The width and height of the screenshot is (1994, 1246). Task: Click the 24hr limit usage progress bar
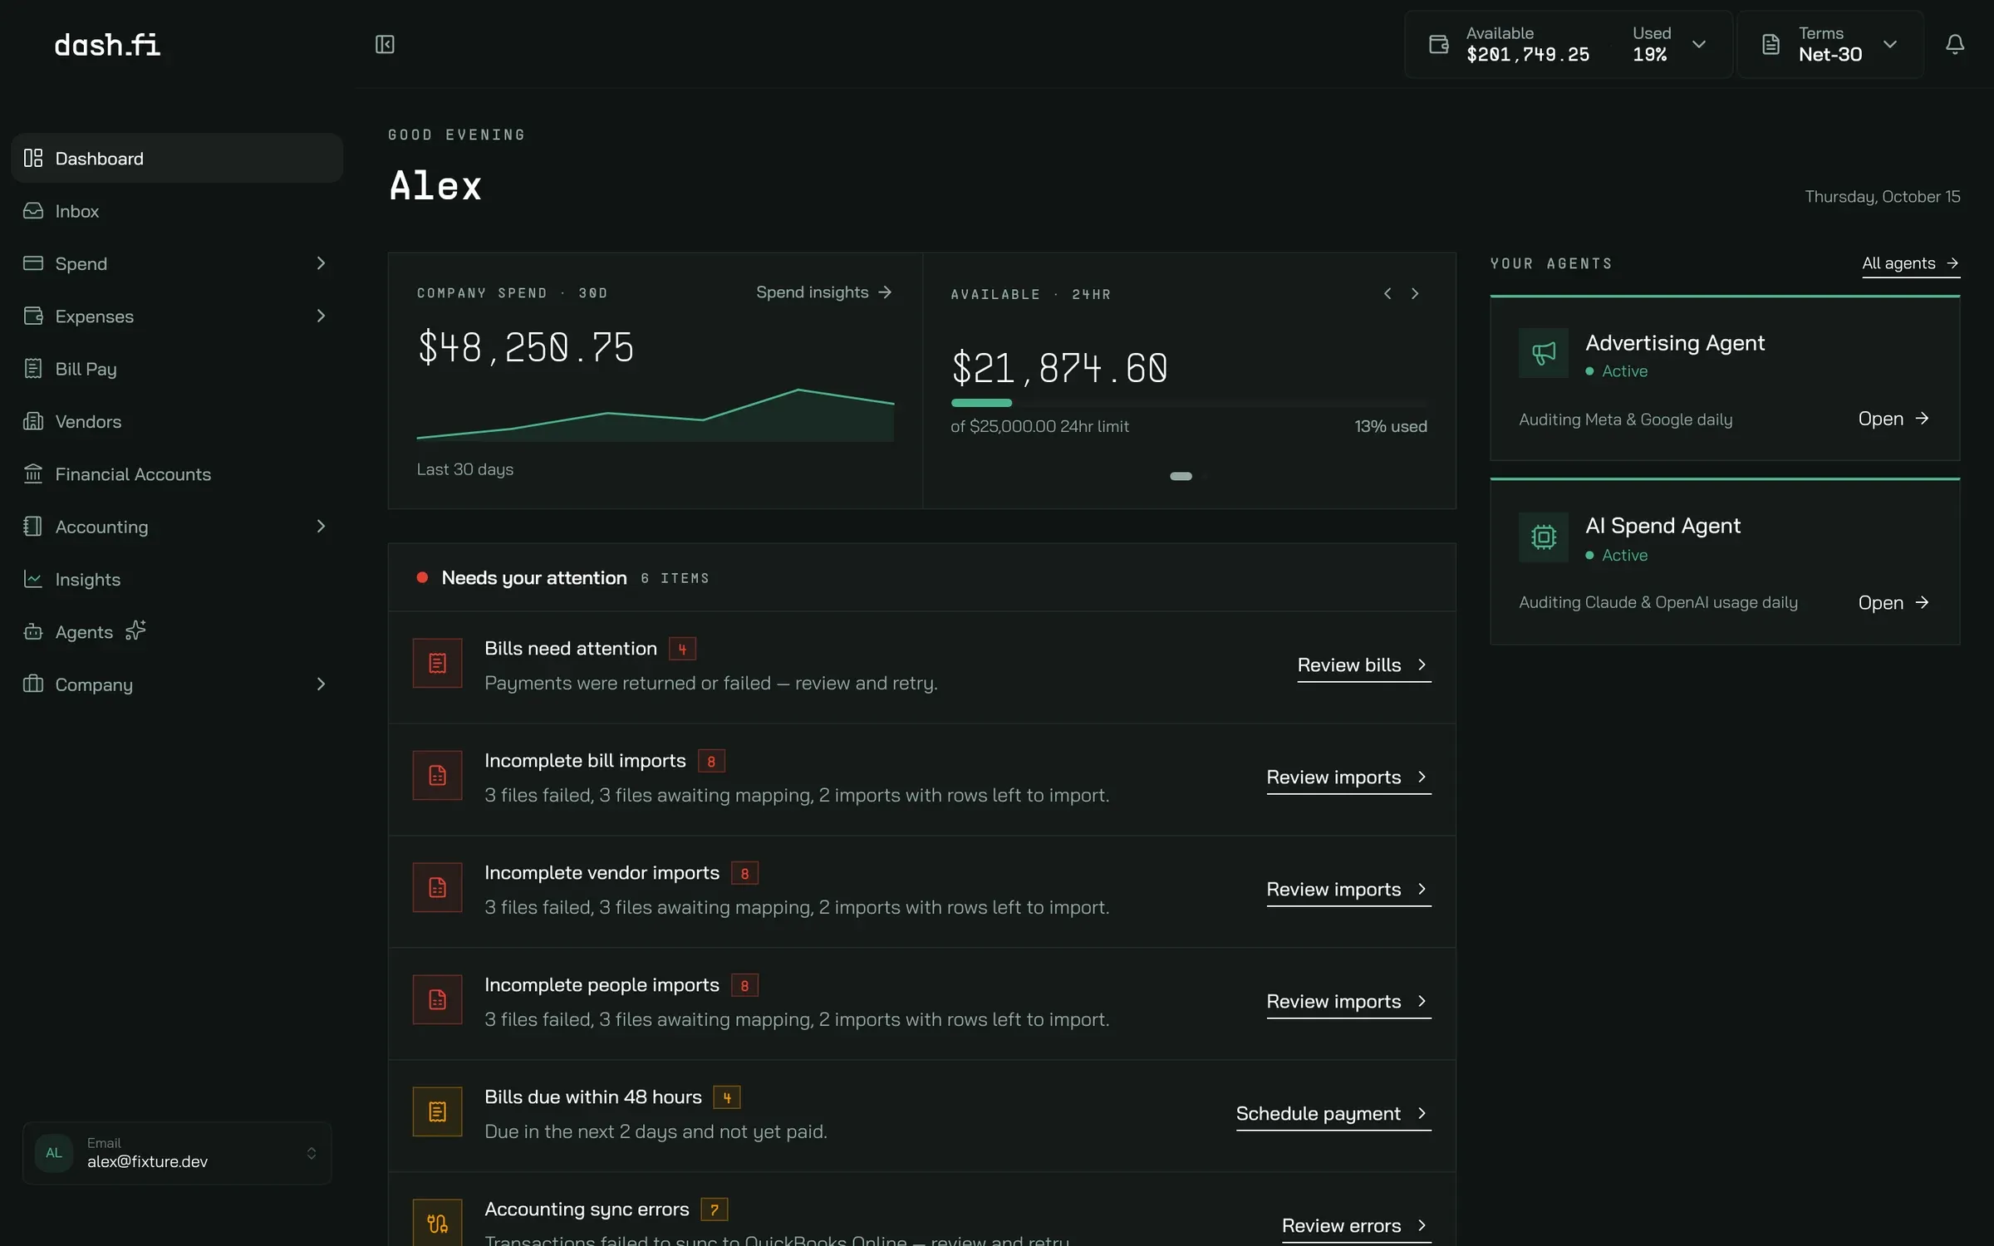click(x=1189, y=403)
